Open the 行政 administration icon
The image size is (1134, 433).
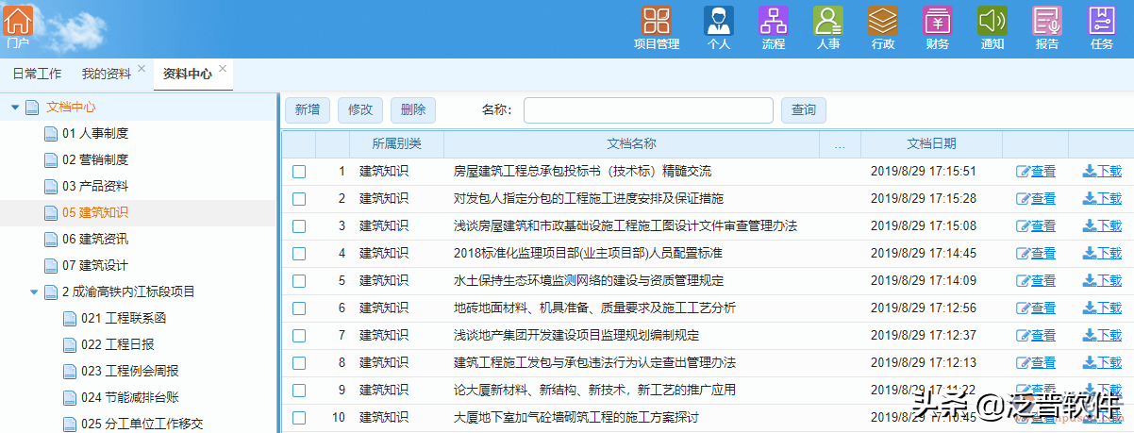pos(883,20)
